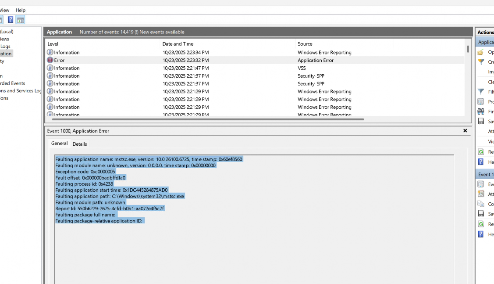Image resolution: width=494 pixels, height=284 pixels.
Task: Click the 'Faulting application name: mstsc.exe' line
Action: click(x=149, y=159)
